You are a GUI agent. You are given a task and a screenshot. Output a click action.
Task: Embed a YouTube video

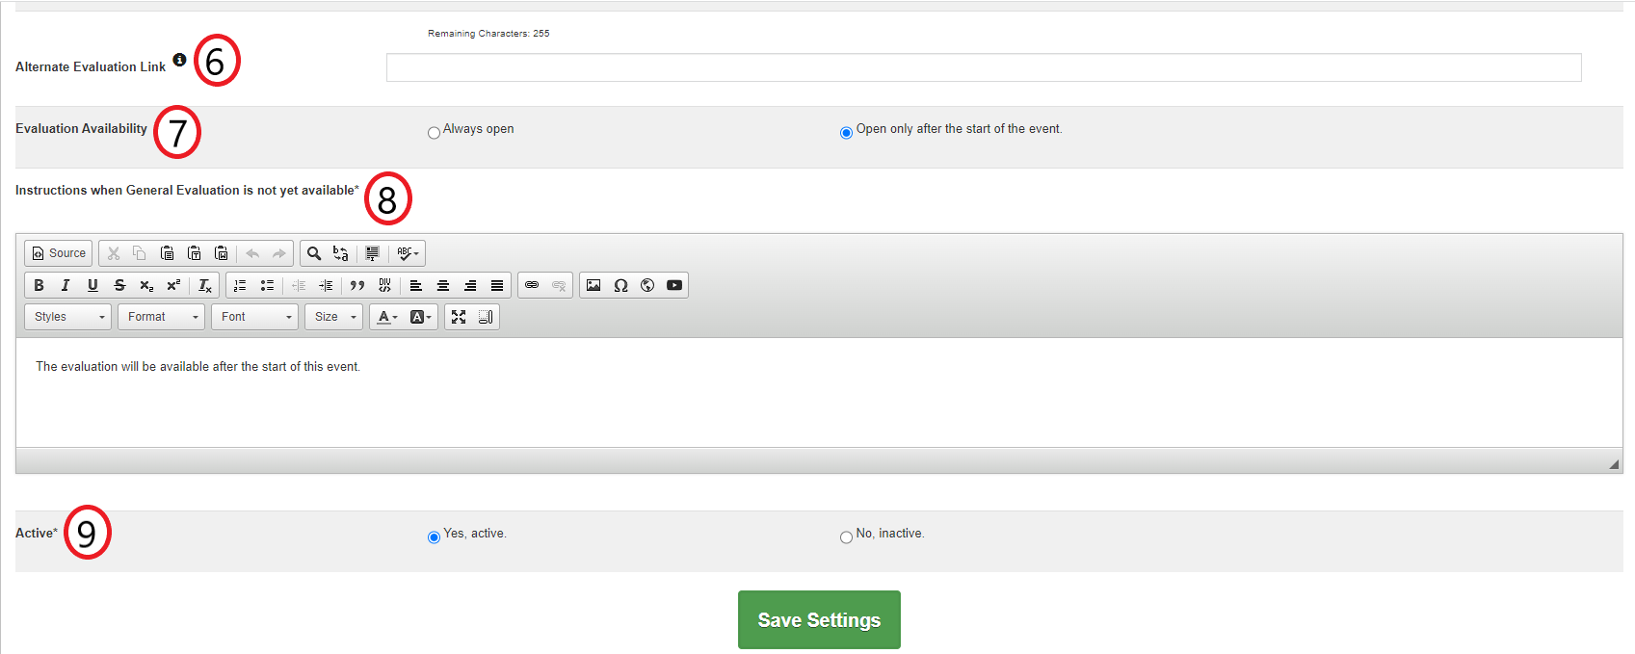(674, 285)
